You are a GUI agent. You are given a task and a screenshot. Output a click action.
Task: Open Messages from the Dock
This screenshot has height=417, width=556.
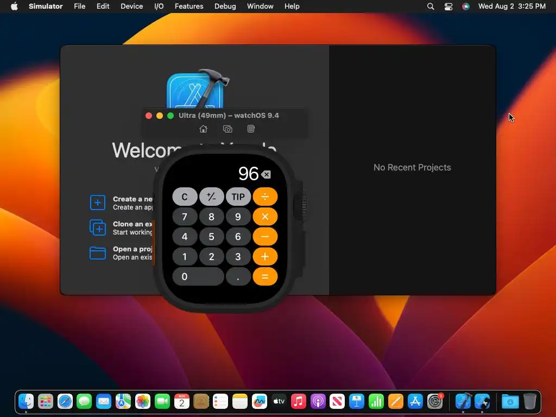coord(84,401)
